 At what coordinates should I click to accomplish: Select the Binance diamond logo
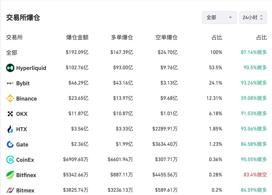(10, 99)
